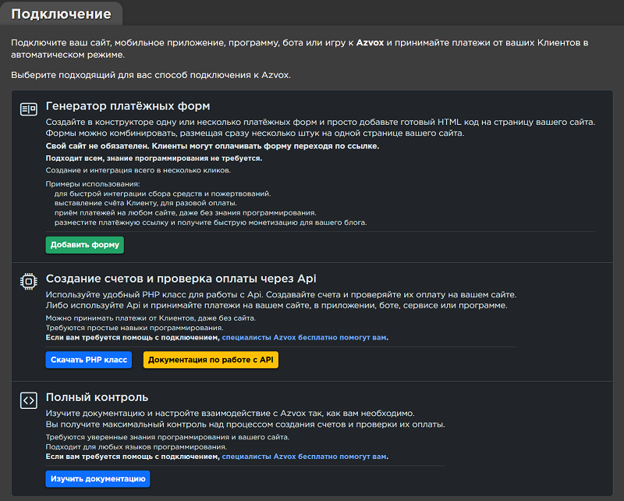Image resolution: width=624 pixels, height=501 pixels.
Task: Click the line 'Примеры использования:'
Action: [93, 184]
